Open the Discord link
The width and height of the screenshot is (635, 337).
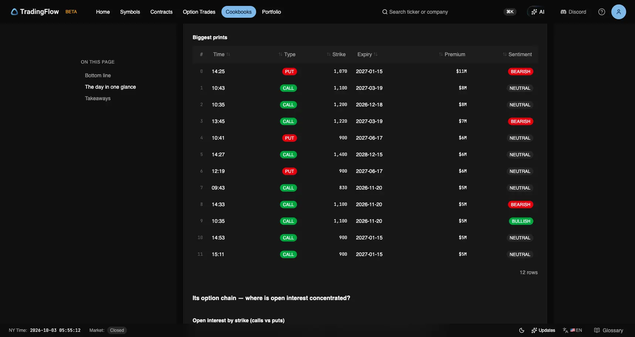[x=573, y=12]
